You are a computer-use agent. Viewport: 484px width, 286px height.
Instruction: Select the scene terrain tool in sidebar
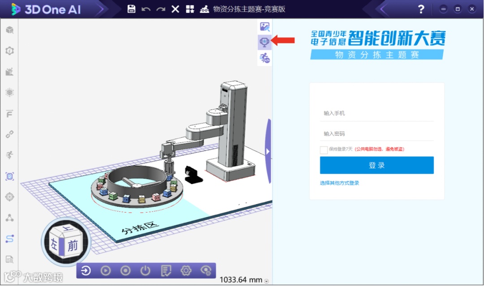point(9,72)
